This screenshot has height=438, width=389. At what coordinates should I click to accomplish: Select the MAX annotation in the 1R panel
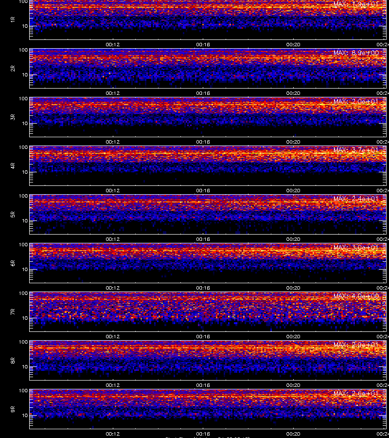coord(356,4)
